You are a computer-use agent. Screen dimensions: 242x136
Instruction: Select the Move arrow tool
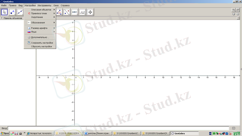point(4,12)
